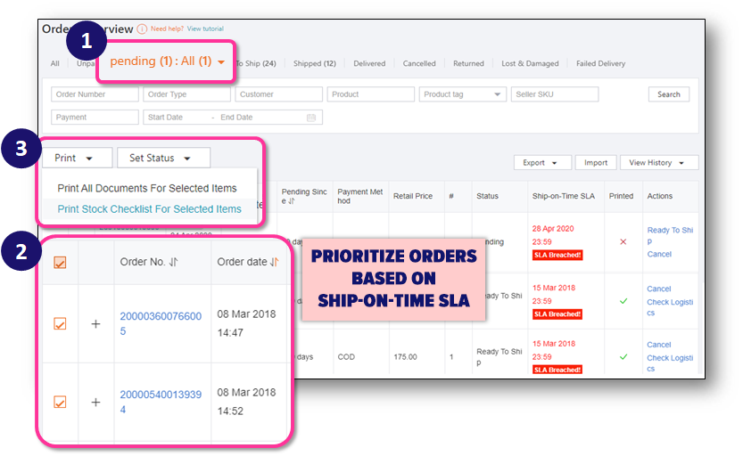The width and height of the screenshot is (743, 456).
Task: Uncheck the checkbox for order 200003600766005
Action: pos(60,324)
